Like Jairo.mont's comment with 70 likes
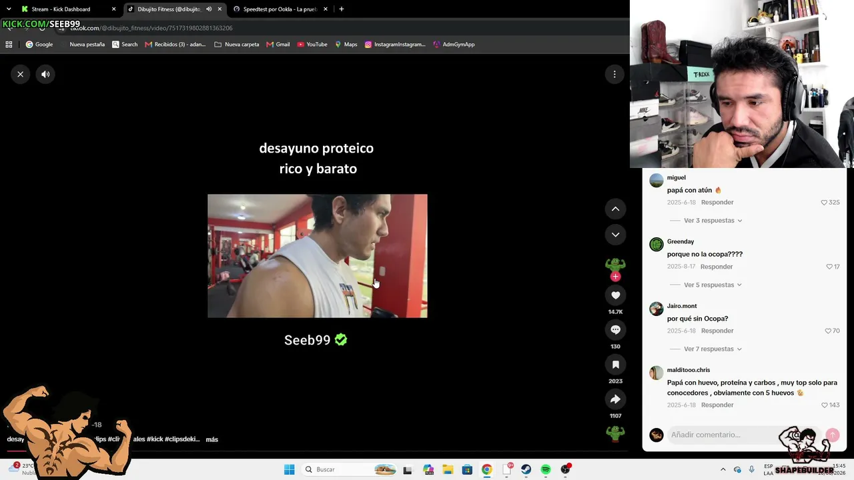 [828, 331]
